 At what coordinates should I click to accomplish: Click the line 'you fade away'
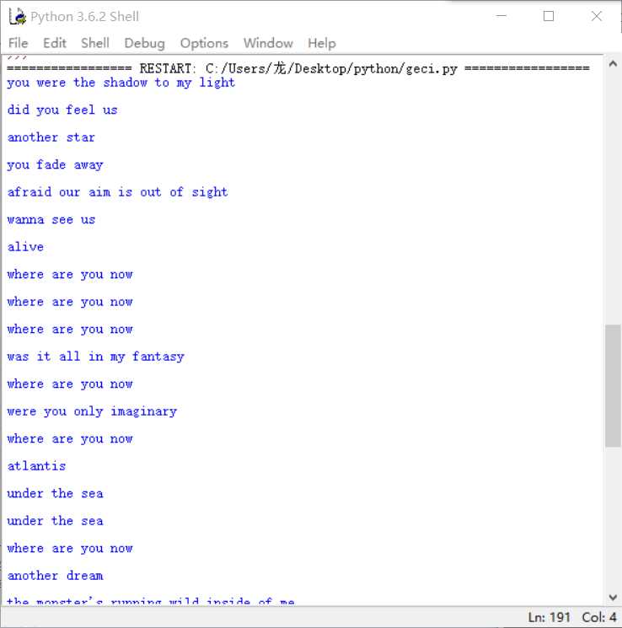[x=56, y=164]
